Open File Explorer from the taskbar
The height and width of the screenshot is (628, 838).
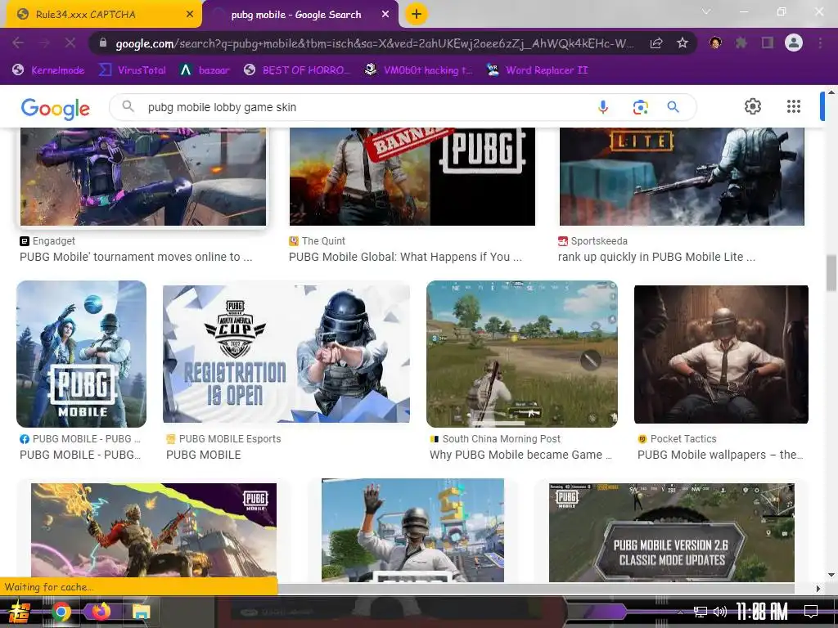click(141, 612)
